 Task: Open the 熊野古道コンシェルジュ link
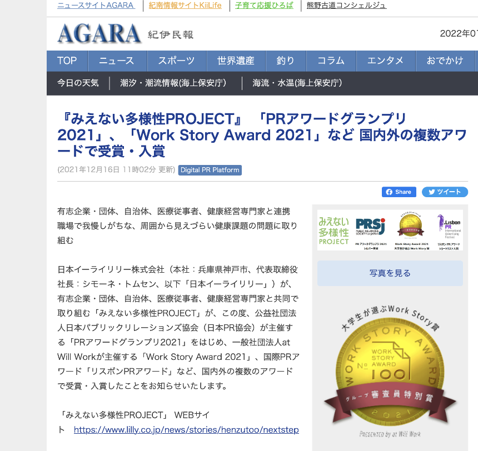coord(347,6)
